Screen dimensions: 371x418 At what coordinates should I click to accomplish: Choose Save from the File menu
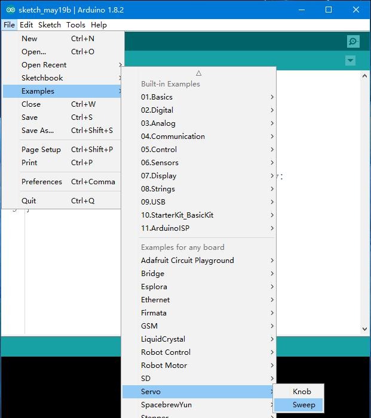tap(63, 117)
